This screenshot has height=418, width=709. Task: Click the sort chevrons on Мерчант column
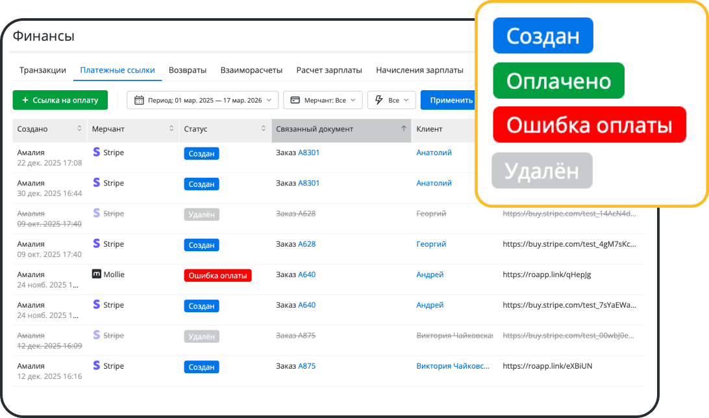point(171,130)
